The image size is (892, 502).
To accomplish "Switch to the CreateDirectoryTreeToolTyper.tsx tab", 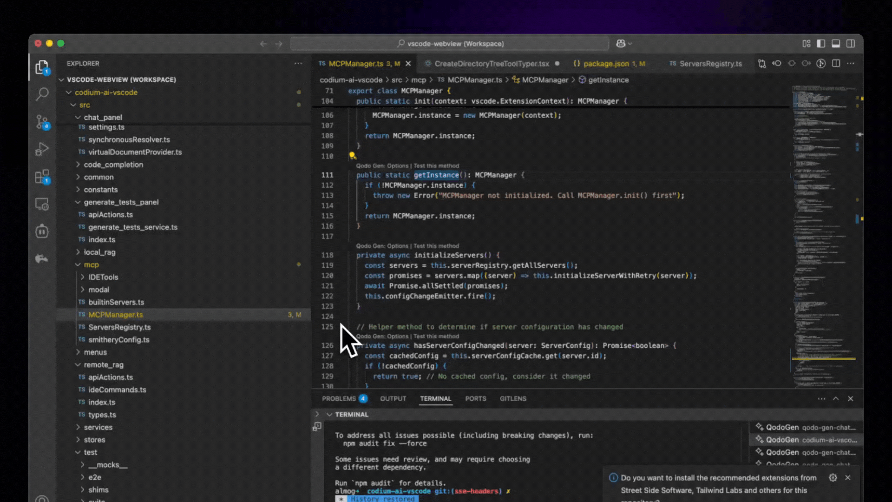I will 492,64.
